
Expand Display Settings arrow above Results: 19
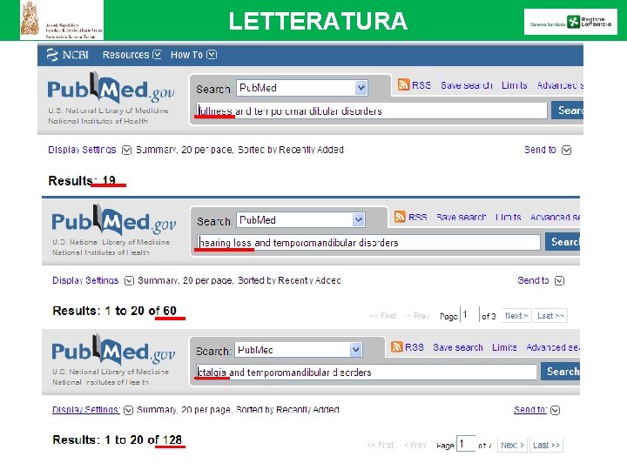[127, 151]
